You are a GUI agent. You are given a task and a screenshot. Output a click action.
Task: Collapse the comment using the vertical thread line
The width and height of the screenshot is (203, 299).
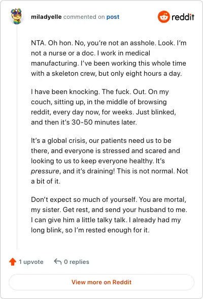click(17, 137)
